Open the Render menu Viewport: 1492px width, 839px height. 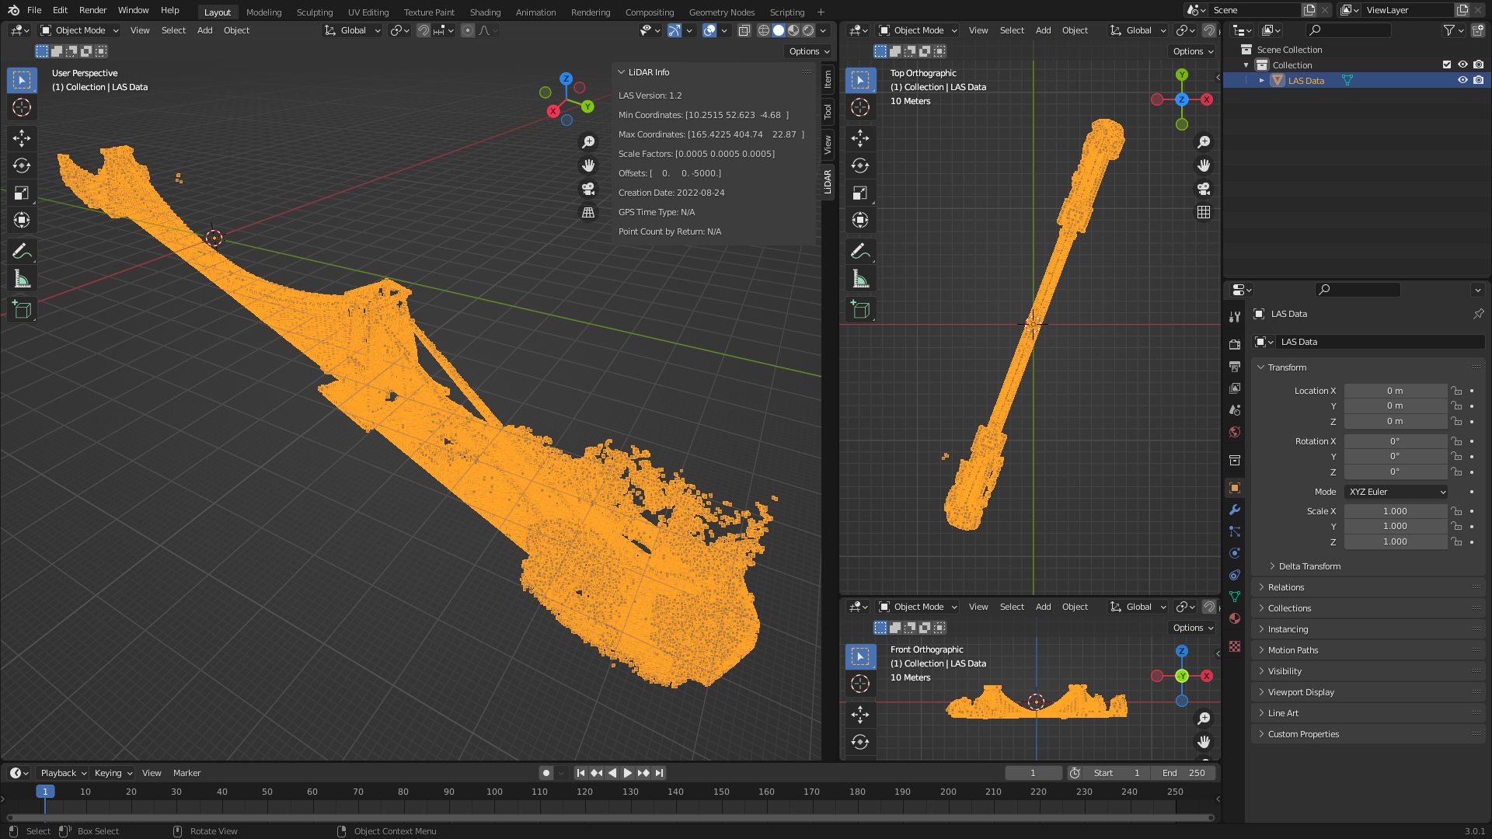(x=92, y=10)
